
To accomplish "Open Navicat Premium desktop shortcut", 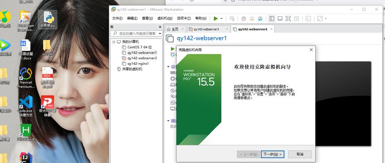I will pyautogui.click(x=26, y=78).
